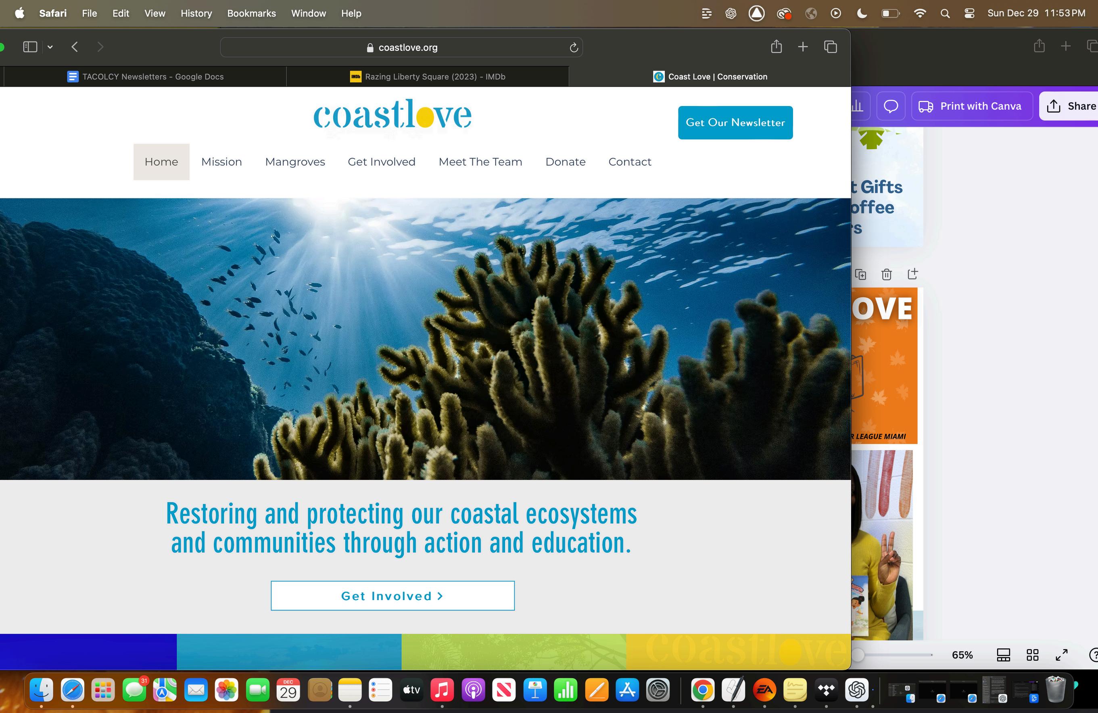Open the Safari menu

pos(52,13)
